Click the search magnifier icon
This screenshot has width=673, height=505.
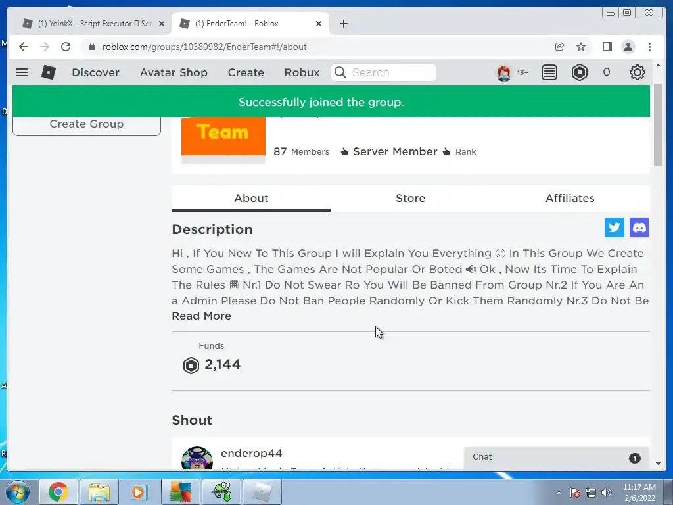click(340, 72)
